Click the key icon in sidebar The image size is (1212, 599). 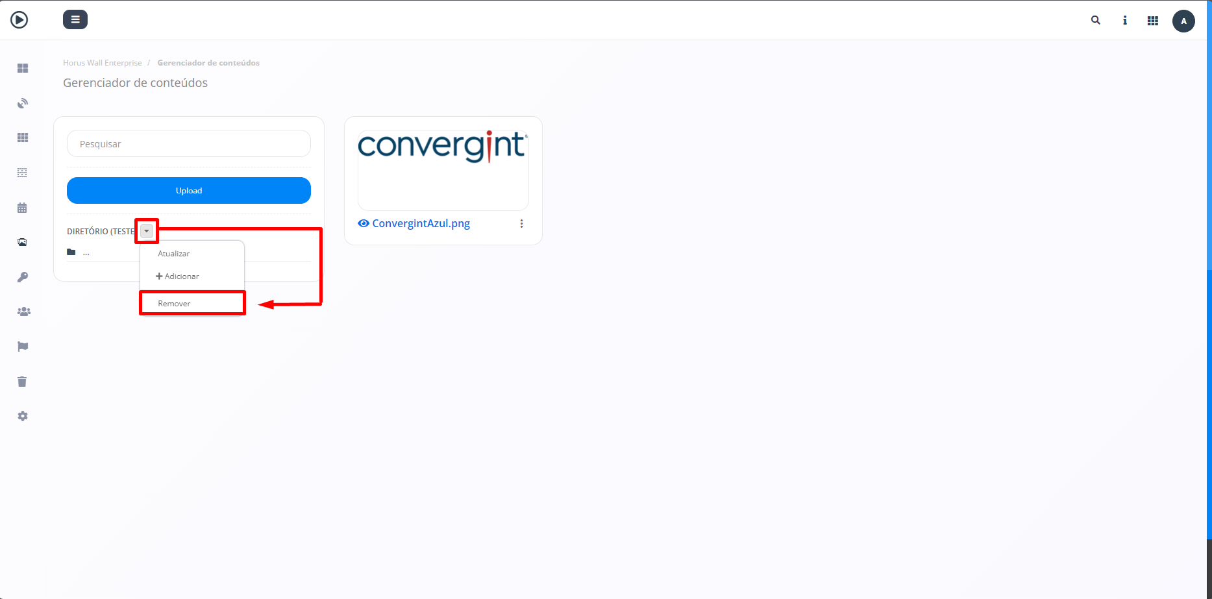click(x=22, y=277)
